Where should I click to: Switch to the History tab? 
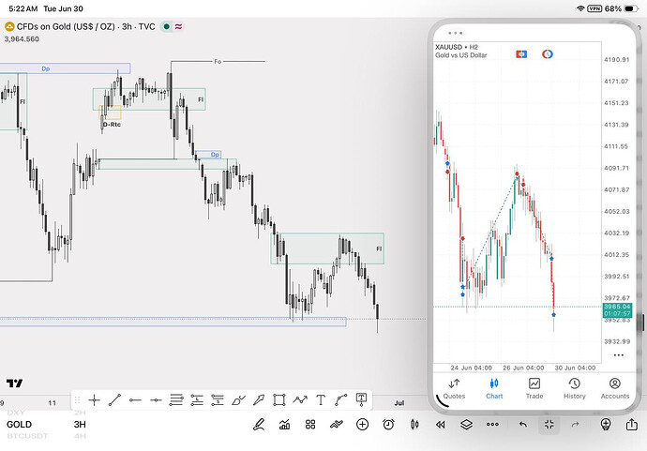point(575,389)
